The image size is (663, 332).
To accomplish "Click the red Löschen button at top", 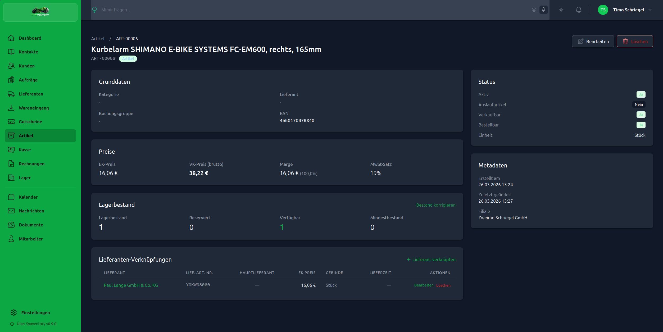I will pyautogui.click(x=634, y=41).
